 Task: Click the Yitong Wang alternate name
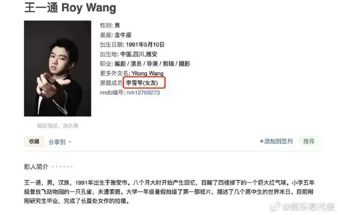(x=147, y=73)
